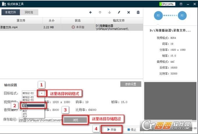Screen dimensions: 198x134
Task: Open the 参数设置 button
Action: pyautogui.click(x=131, y=84)
